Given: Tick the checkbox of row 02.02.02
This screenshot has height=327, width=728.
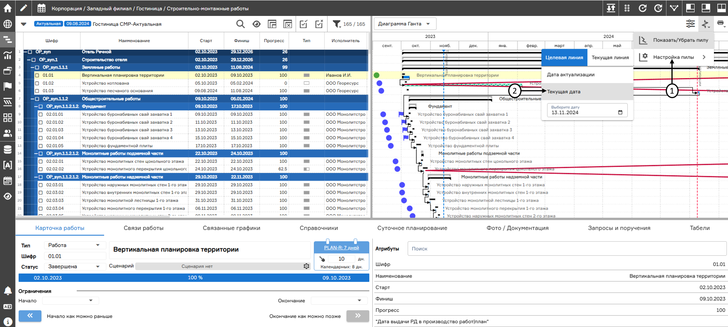Looking at the screenshot, I should pos(41,169).
